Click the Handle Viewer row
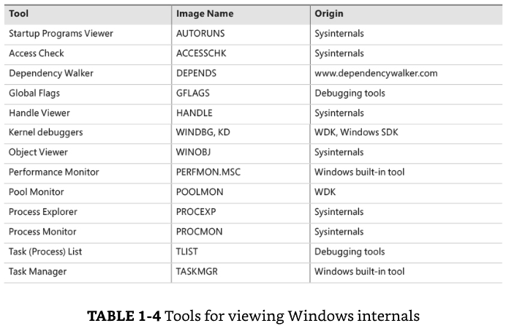Screen dimensions: 506x334 pyautogui.click(x=253, y=114)
